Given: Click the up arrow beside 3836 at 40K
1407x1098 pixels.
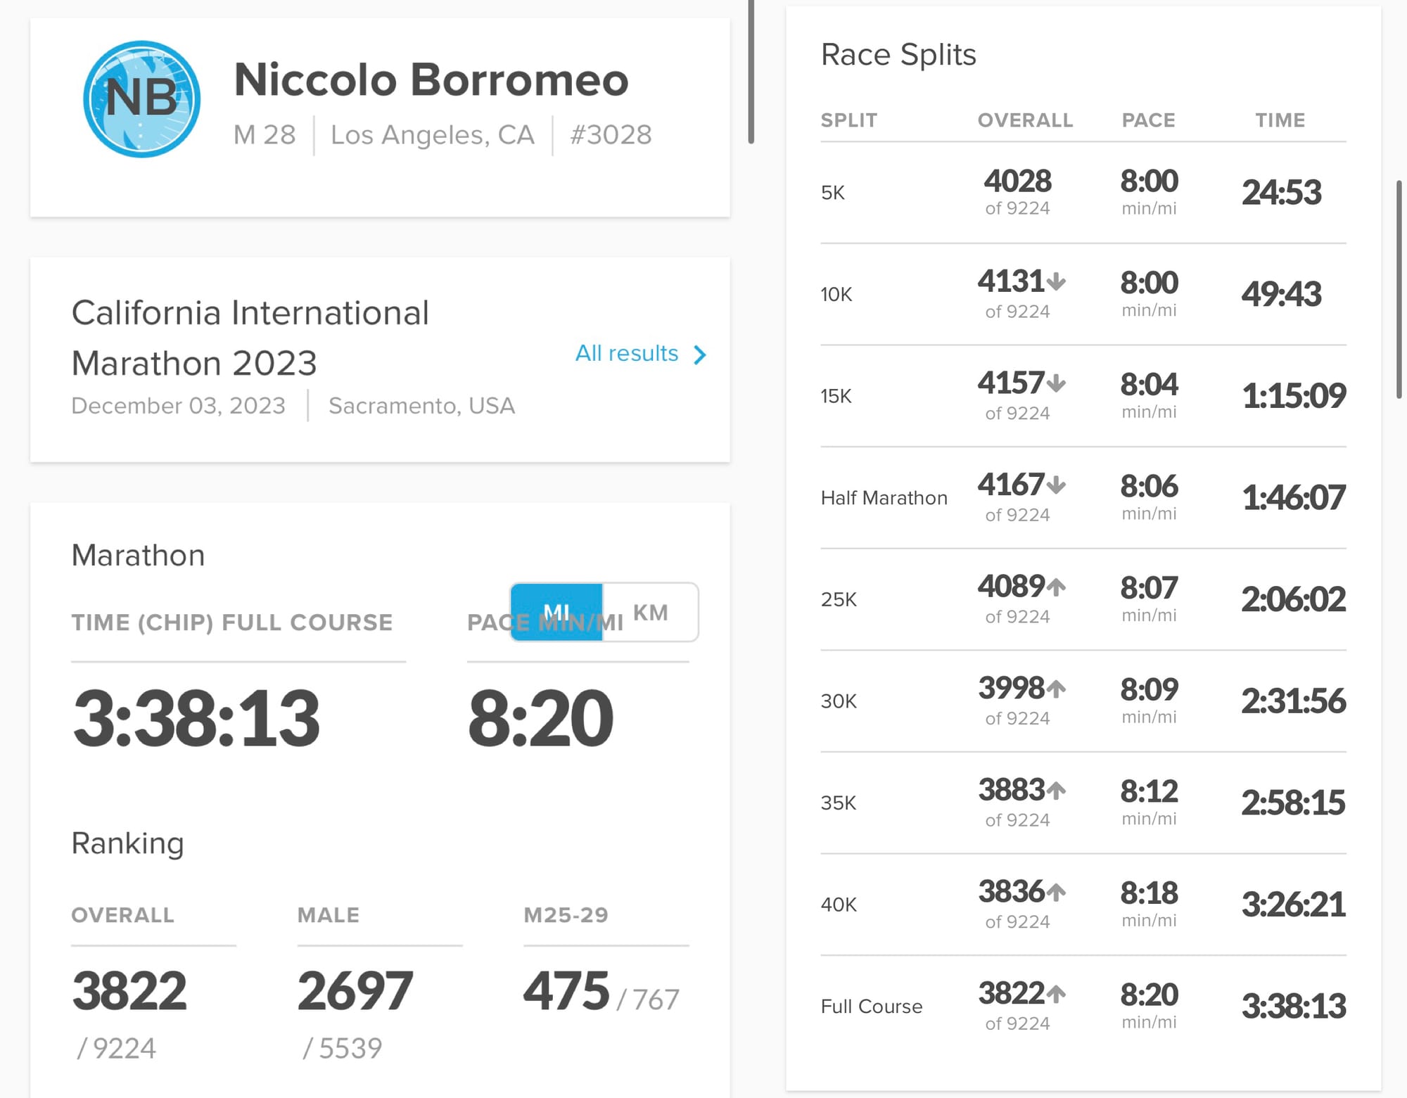Looking at the screenshot, I should click(x=1056, y=892).
